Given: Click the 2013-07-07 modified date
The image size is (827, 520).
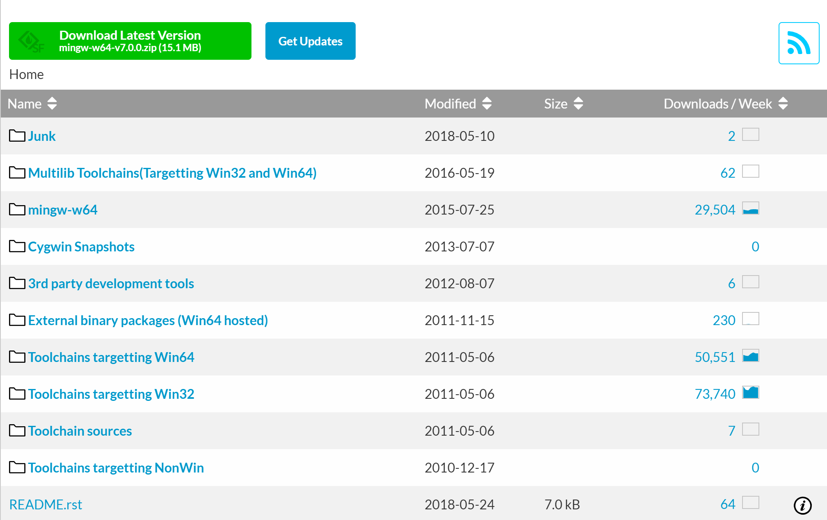Looking at the screenshot, I should [x=459, y=246].
